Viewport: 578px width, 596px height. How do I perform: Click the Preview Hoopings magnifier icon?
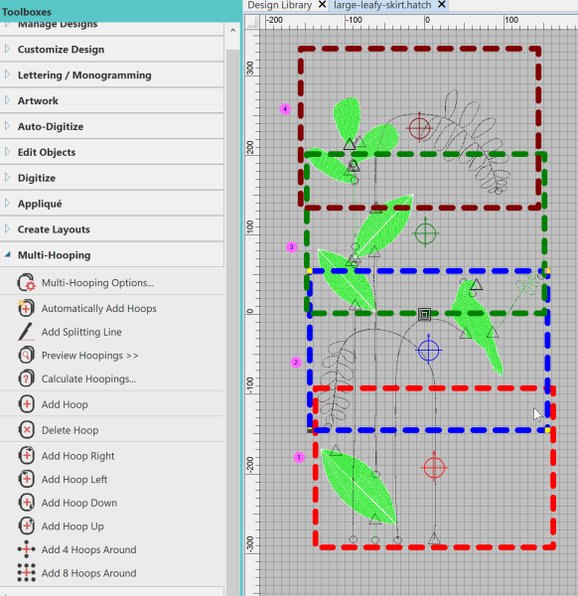(x=26, y=356)
